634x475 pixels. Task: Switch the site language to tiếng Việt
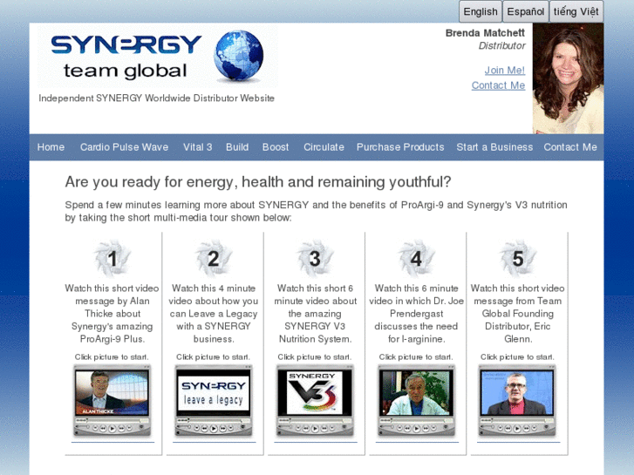(x=576, y=11)
